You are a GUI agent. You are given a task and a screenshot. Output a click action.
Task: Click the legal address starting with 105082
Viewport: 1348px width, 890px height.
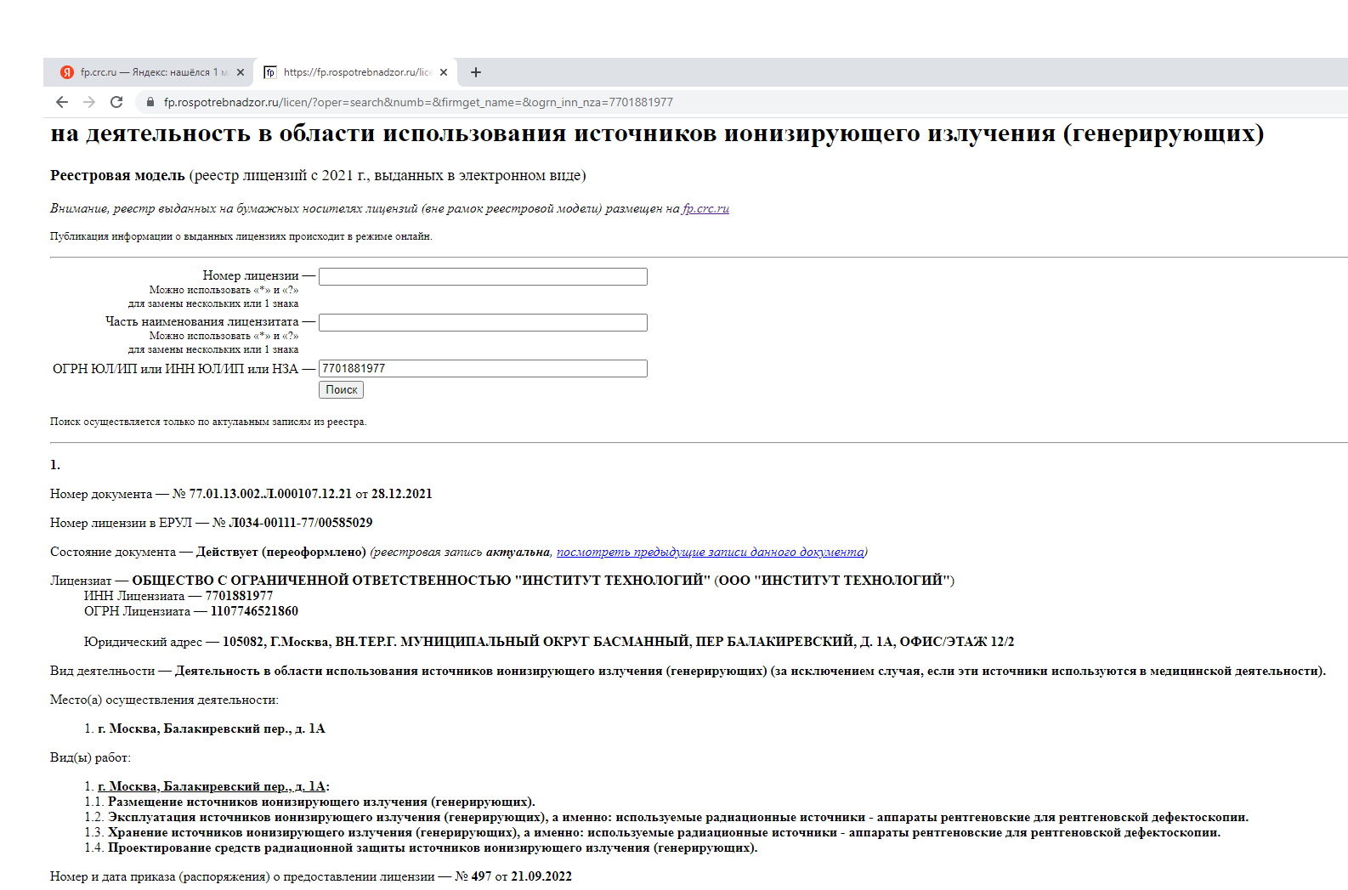coord(618,642)
